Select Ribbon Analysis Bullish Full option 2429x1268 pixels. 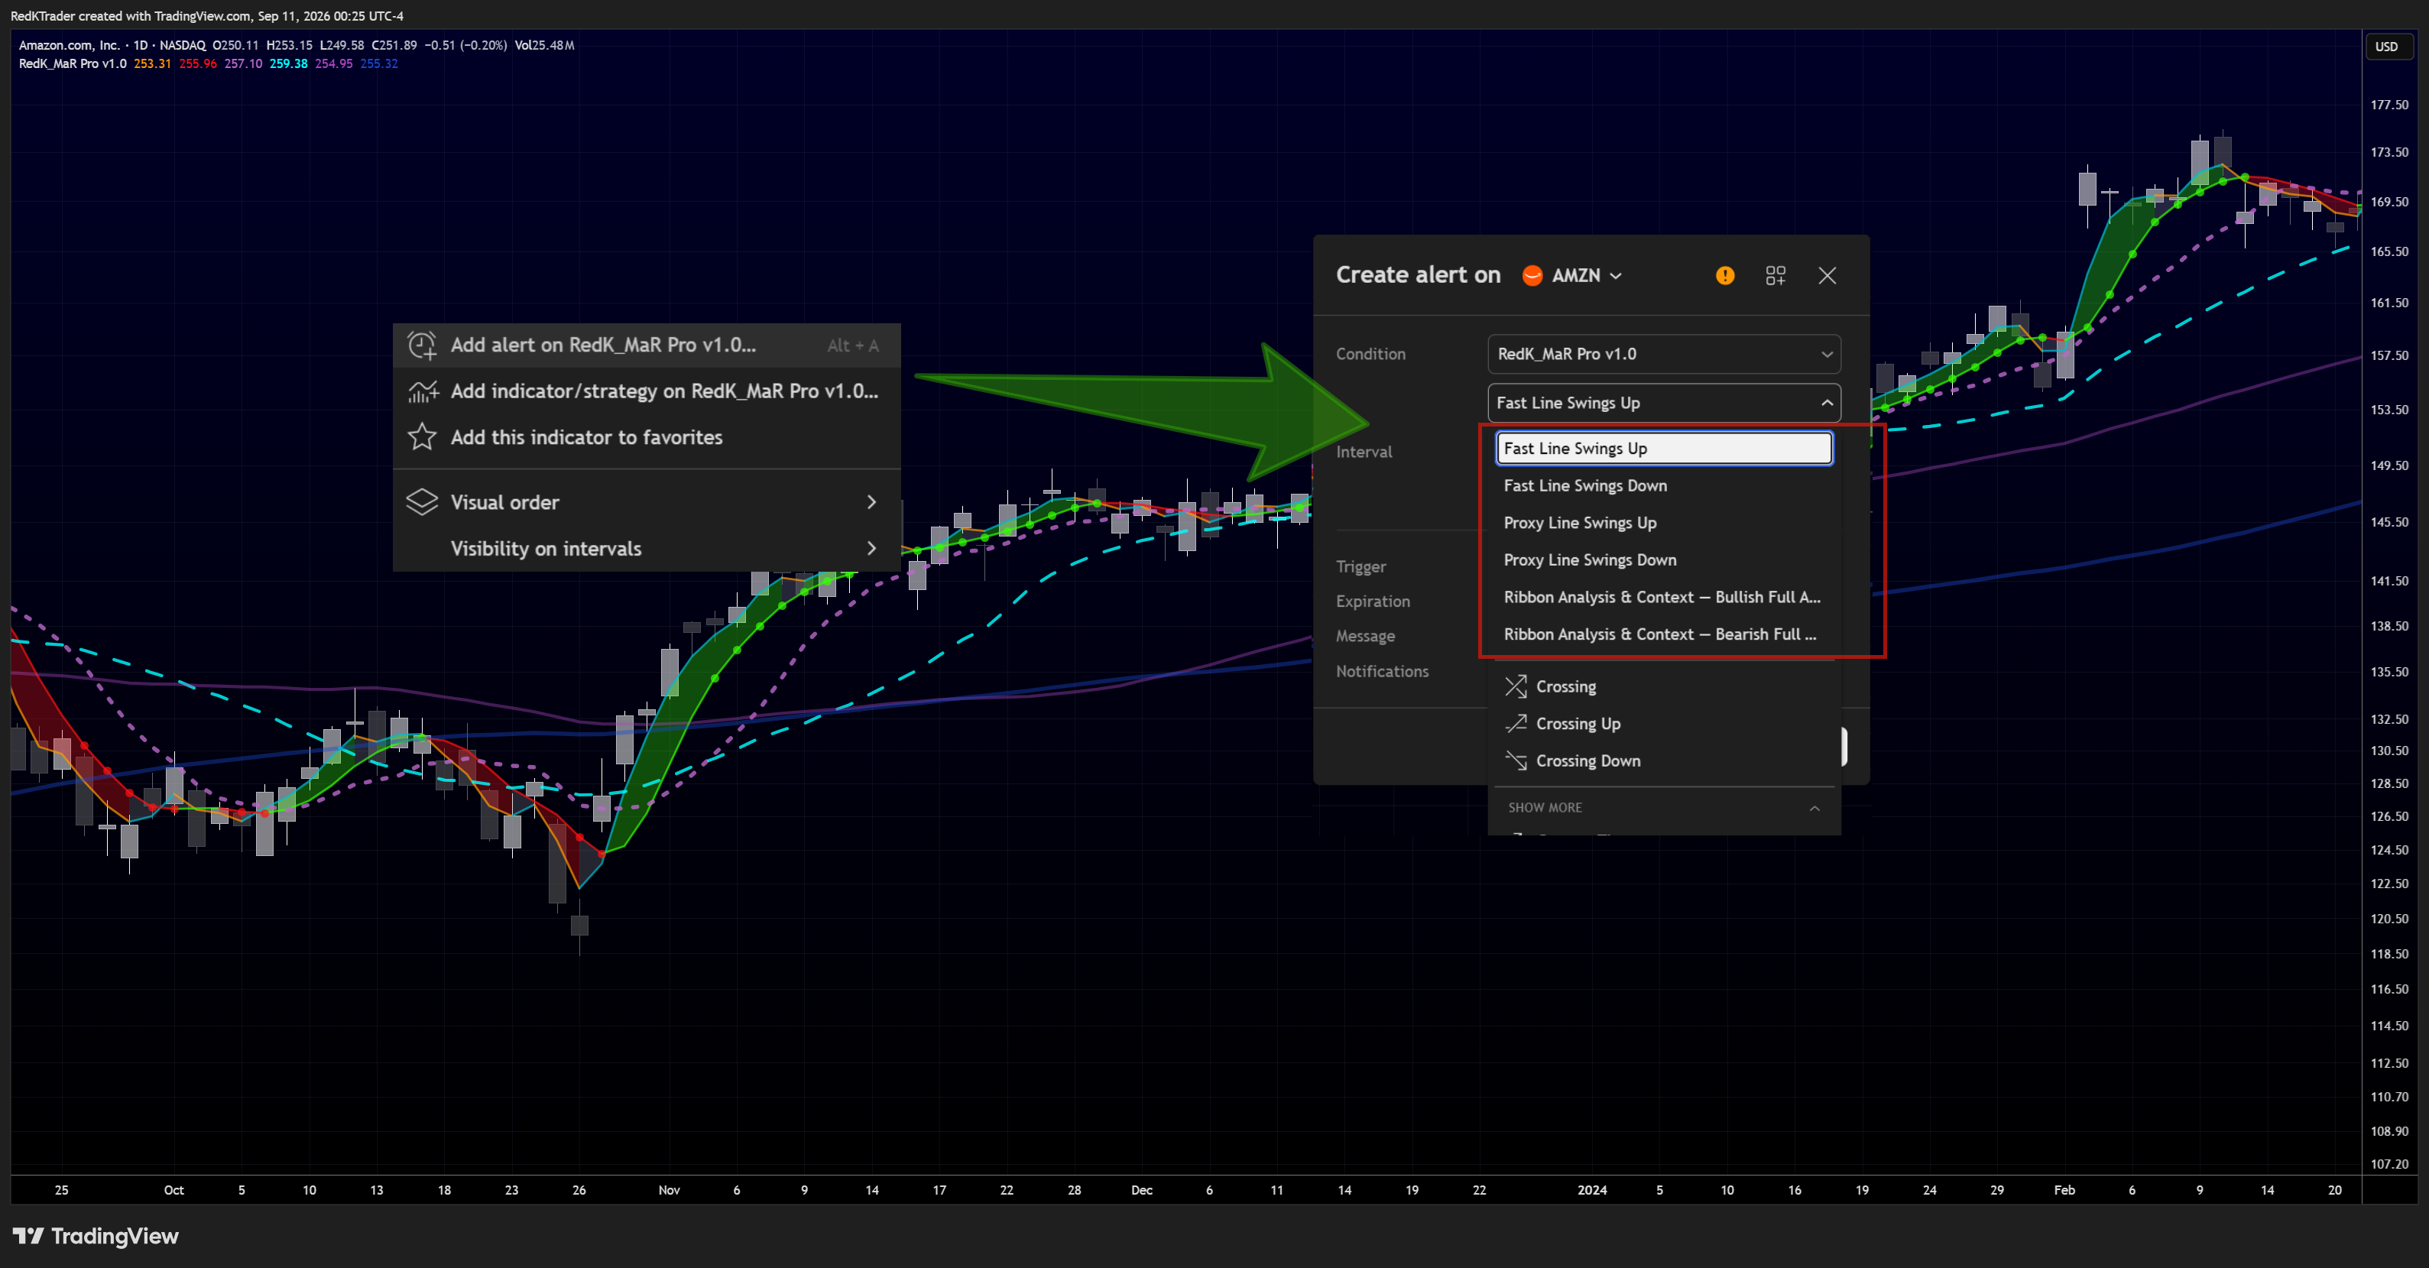pos(1663,598)
